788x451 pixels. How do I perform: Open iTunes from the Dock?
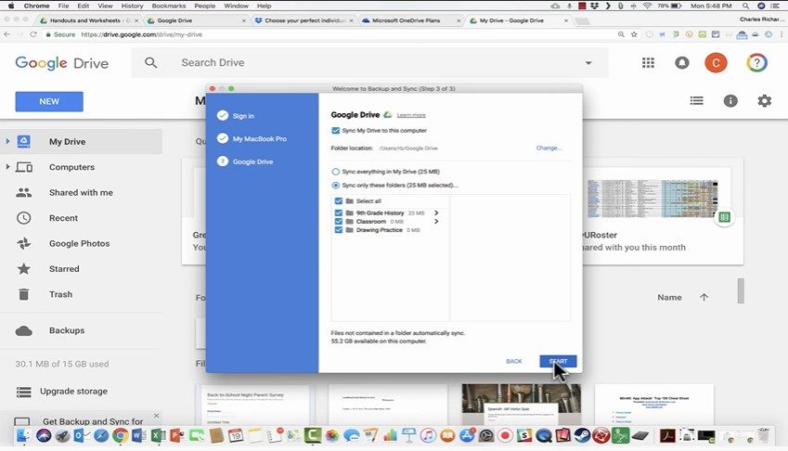click(x=428, y=435)
